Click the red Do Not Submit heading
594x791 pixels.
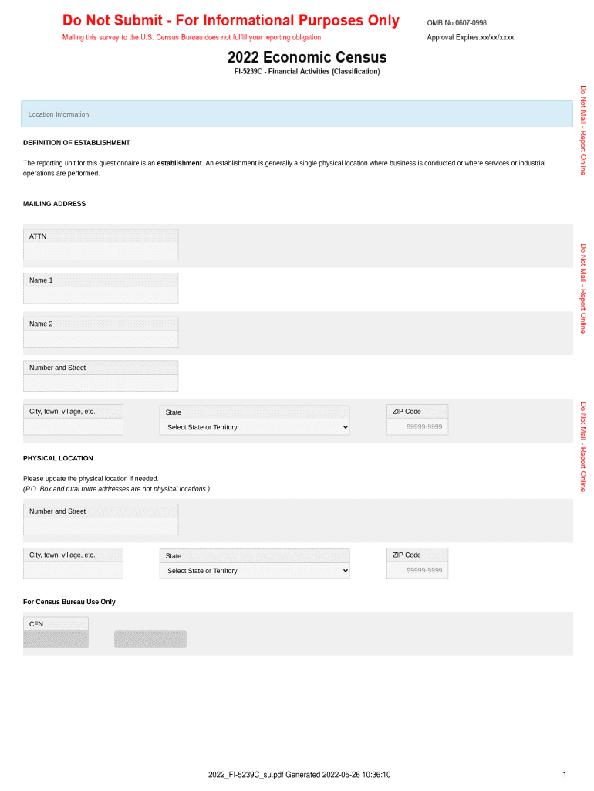click(231, 21)
